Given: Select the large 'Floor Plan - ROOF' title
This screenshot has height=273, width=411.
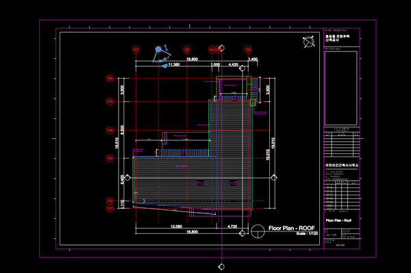Looking at the screenshot, I should [x=292, y=229].
